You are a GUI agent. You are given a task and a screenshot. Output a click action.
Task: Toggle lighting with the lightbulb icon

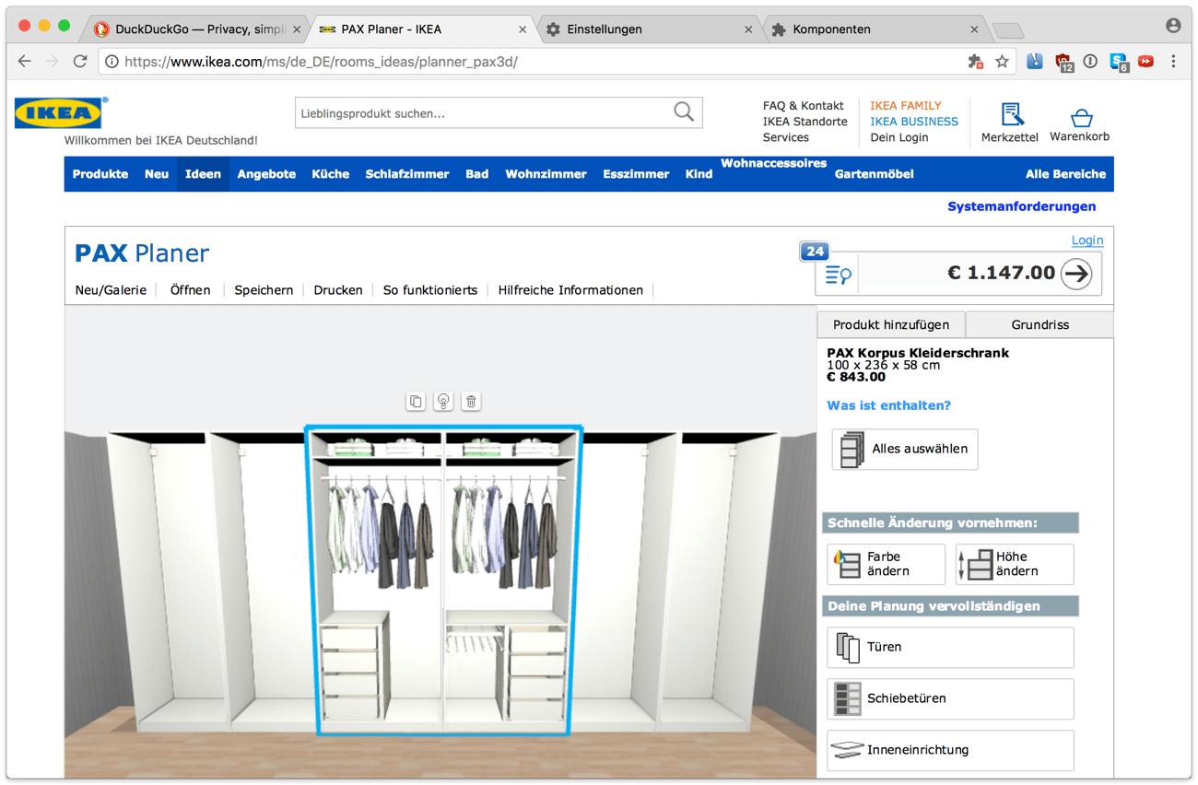443,401
